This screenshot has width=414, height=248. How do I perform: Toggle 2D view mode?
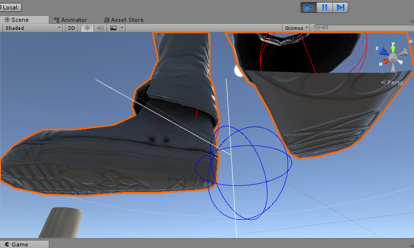tap(71, 28)
